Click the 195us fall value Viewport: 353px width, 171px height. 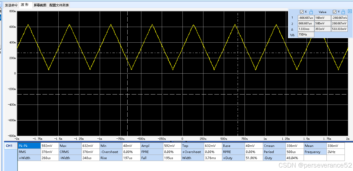(x=172, y=158)
